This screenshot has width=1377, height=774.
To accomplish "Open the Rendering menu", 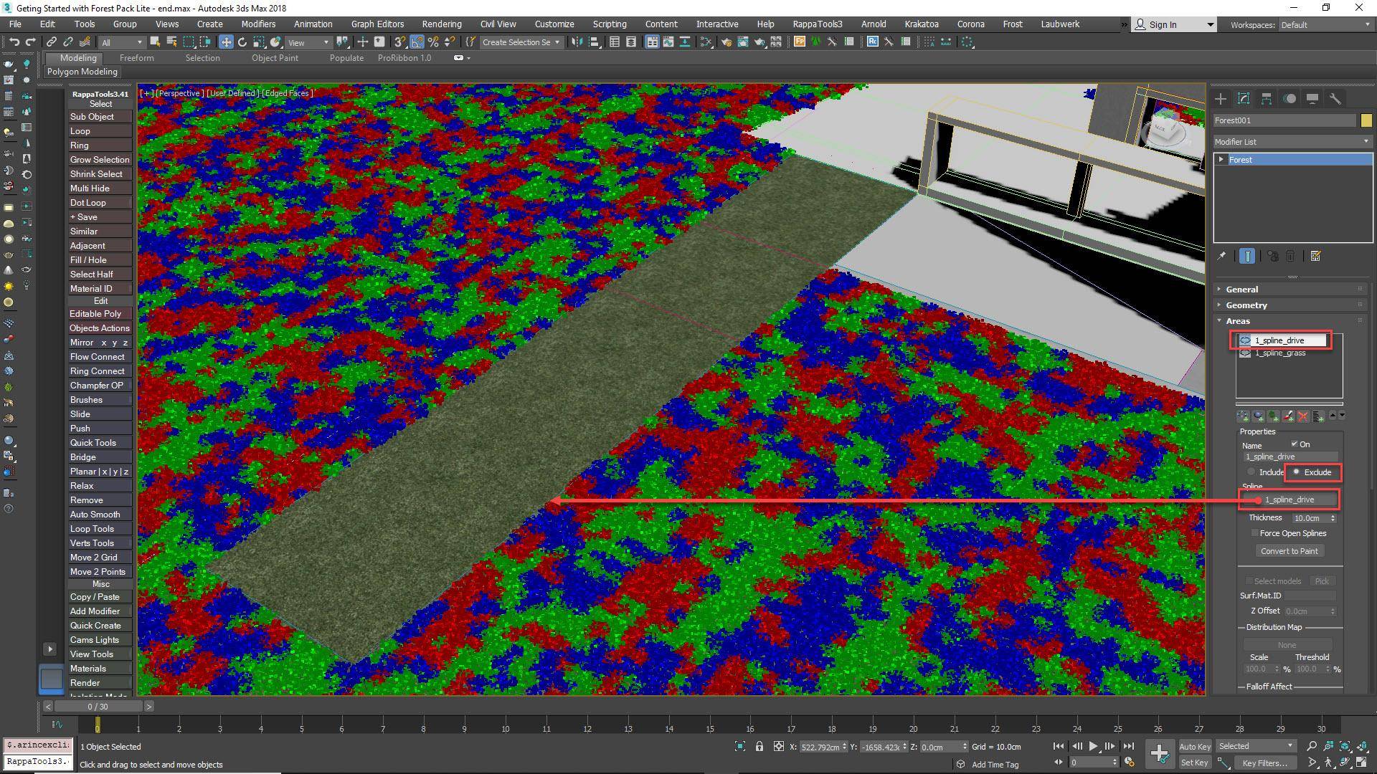I will click(x=441, y=24).
